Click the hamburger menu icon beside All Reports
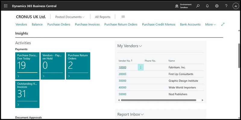Screen dimensions: 241x120 pos(123,17)
